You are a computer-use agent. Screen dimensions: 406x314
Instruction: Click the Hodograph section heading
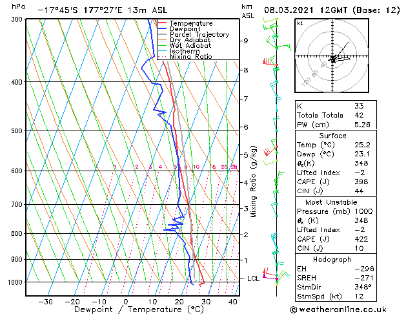tap(332, 259)
